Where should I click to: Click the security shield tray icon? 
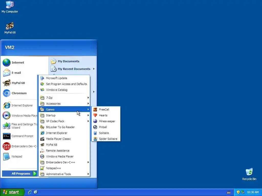click(238, 192)
